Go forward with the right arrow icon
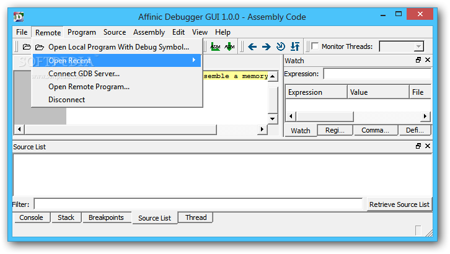The image size is (450, 254). click(x=267, y=46)
